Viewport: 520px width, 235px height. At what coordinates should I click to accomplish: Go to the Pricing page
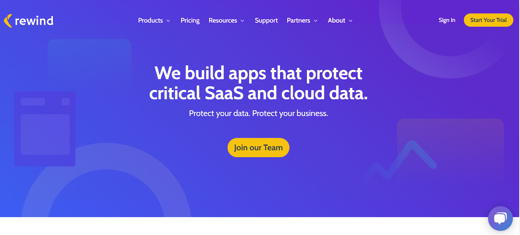(x=190, y=20)
